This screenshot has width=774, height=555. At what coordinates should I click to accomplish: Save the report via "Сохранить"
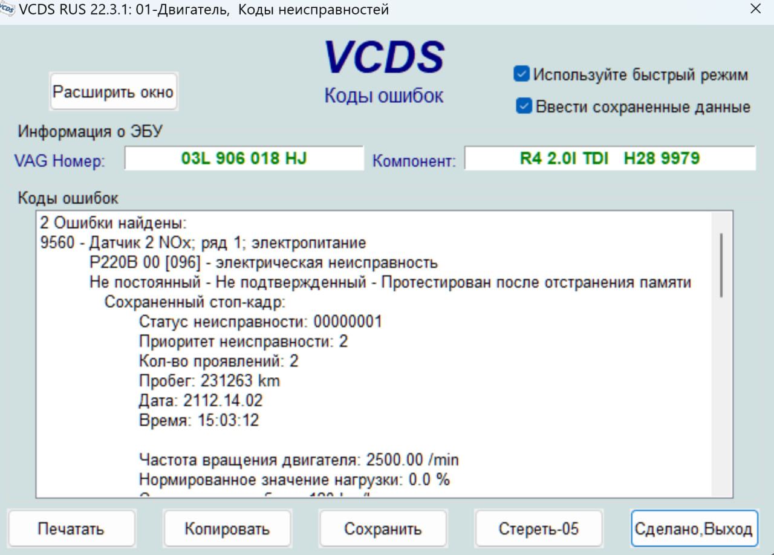[x=382, y=529]
